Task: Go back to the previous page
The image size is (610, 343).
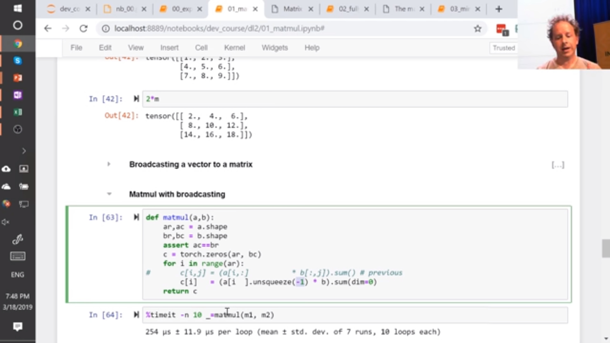Action: pyautogui.click(x=48, y=29)
